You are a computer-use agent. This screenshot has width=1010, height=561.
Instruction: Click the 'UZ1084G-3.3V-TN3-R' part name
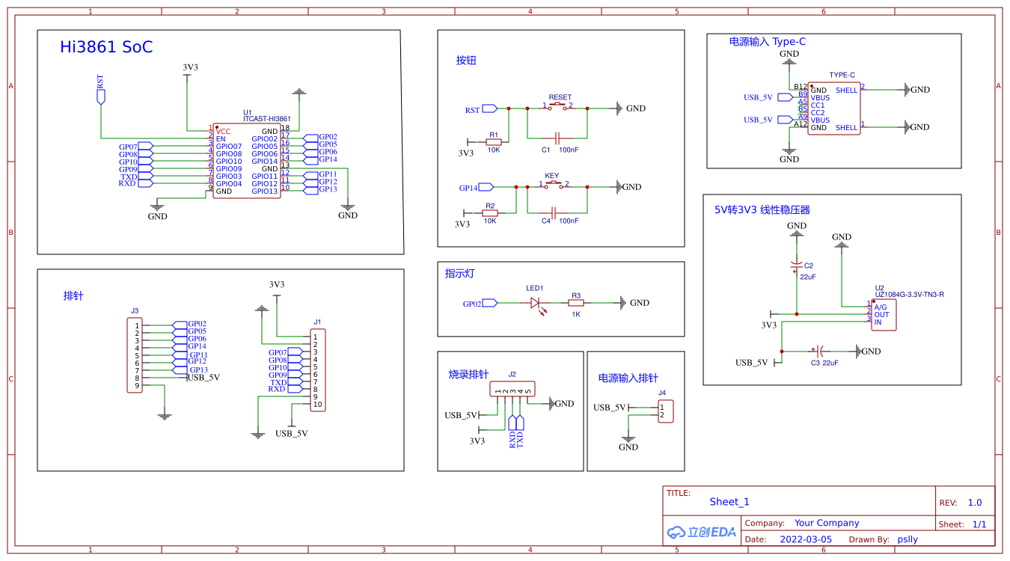(x=910, y=295)
